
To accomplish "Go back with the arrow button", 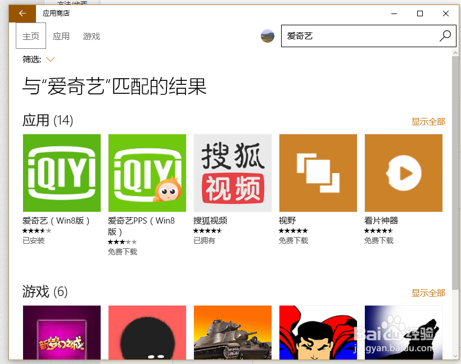I will (x=22, y=13).
